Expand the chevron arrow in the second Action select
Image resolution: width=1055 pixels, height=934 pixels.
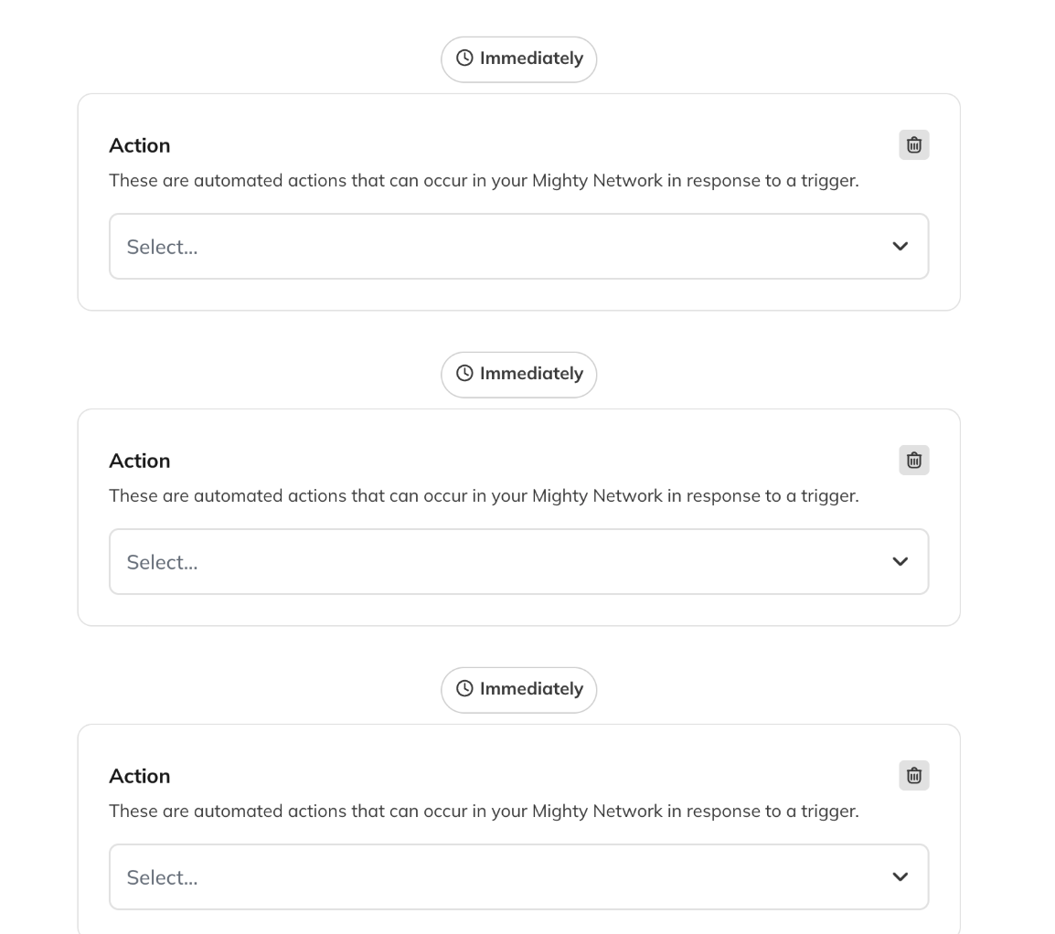click(900, 561)
